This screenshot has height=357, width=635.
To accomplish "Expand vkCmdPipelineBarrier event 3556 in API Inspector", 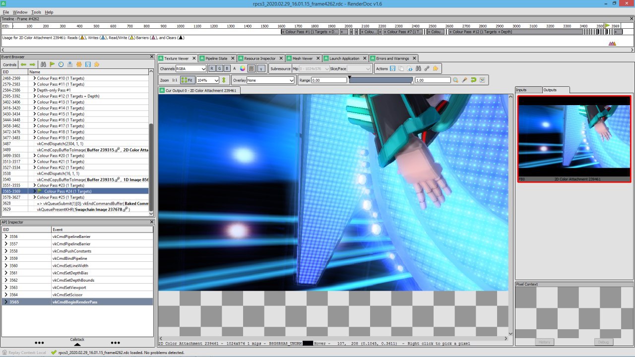I will (5, 237).
